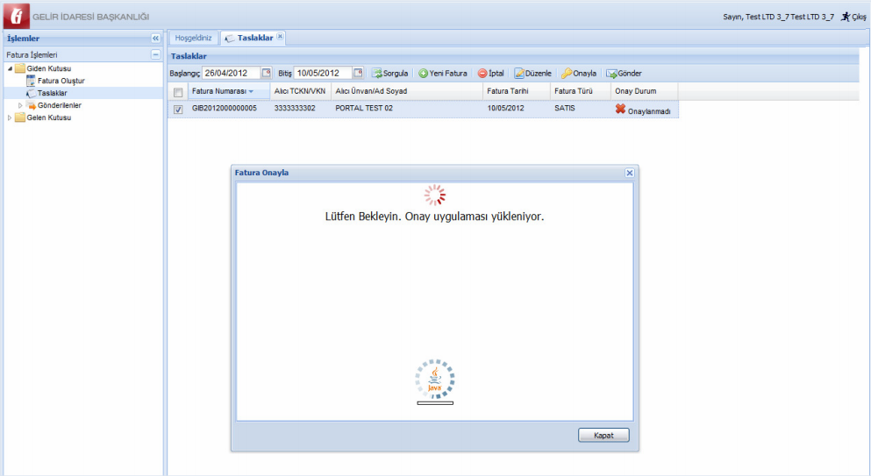Switch to the Hoşgeldiniz tab
871x476 pixels.
point(194,38)
